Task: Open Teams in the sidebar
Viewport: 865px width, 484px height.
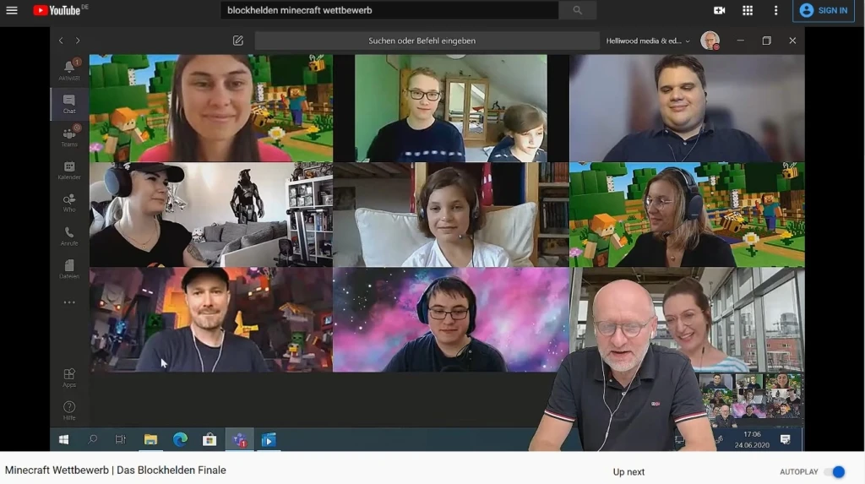Action: point(69,136)
